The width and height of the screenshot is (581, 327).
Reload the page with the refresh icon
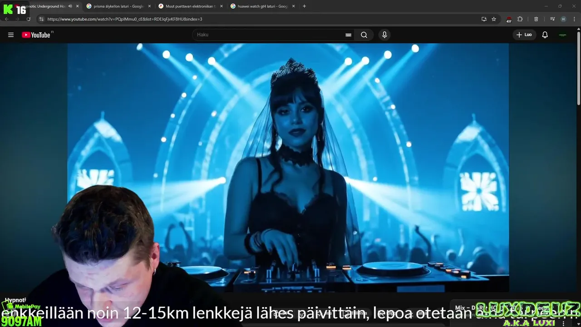(x=28, y=19)
